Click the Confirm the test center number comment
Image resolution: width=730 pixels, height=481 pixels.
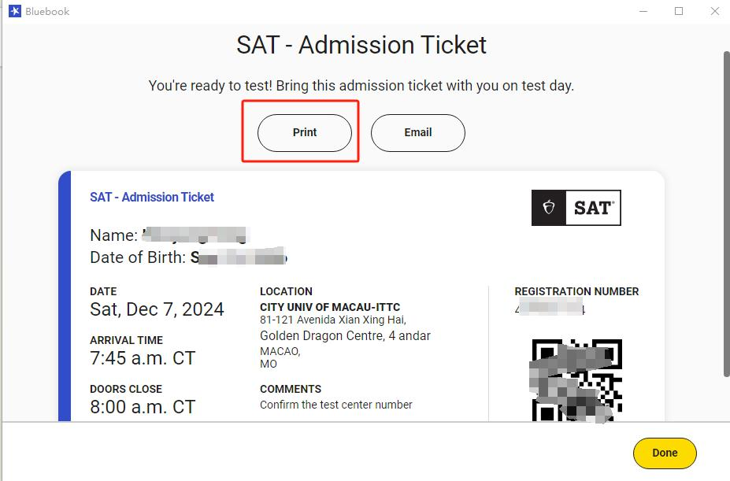[x=336, y=405]
